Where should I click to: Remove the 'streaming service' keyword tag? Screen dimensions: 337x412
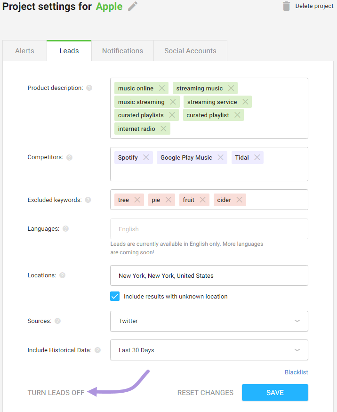point(245,102)
